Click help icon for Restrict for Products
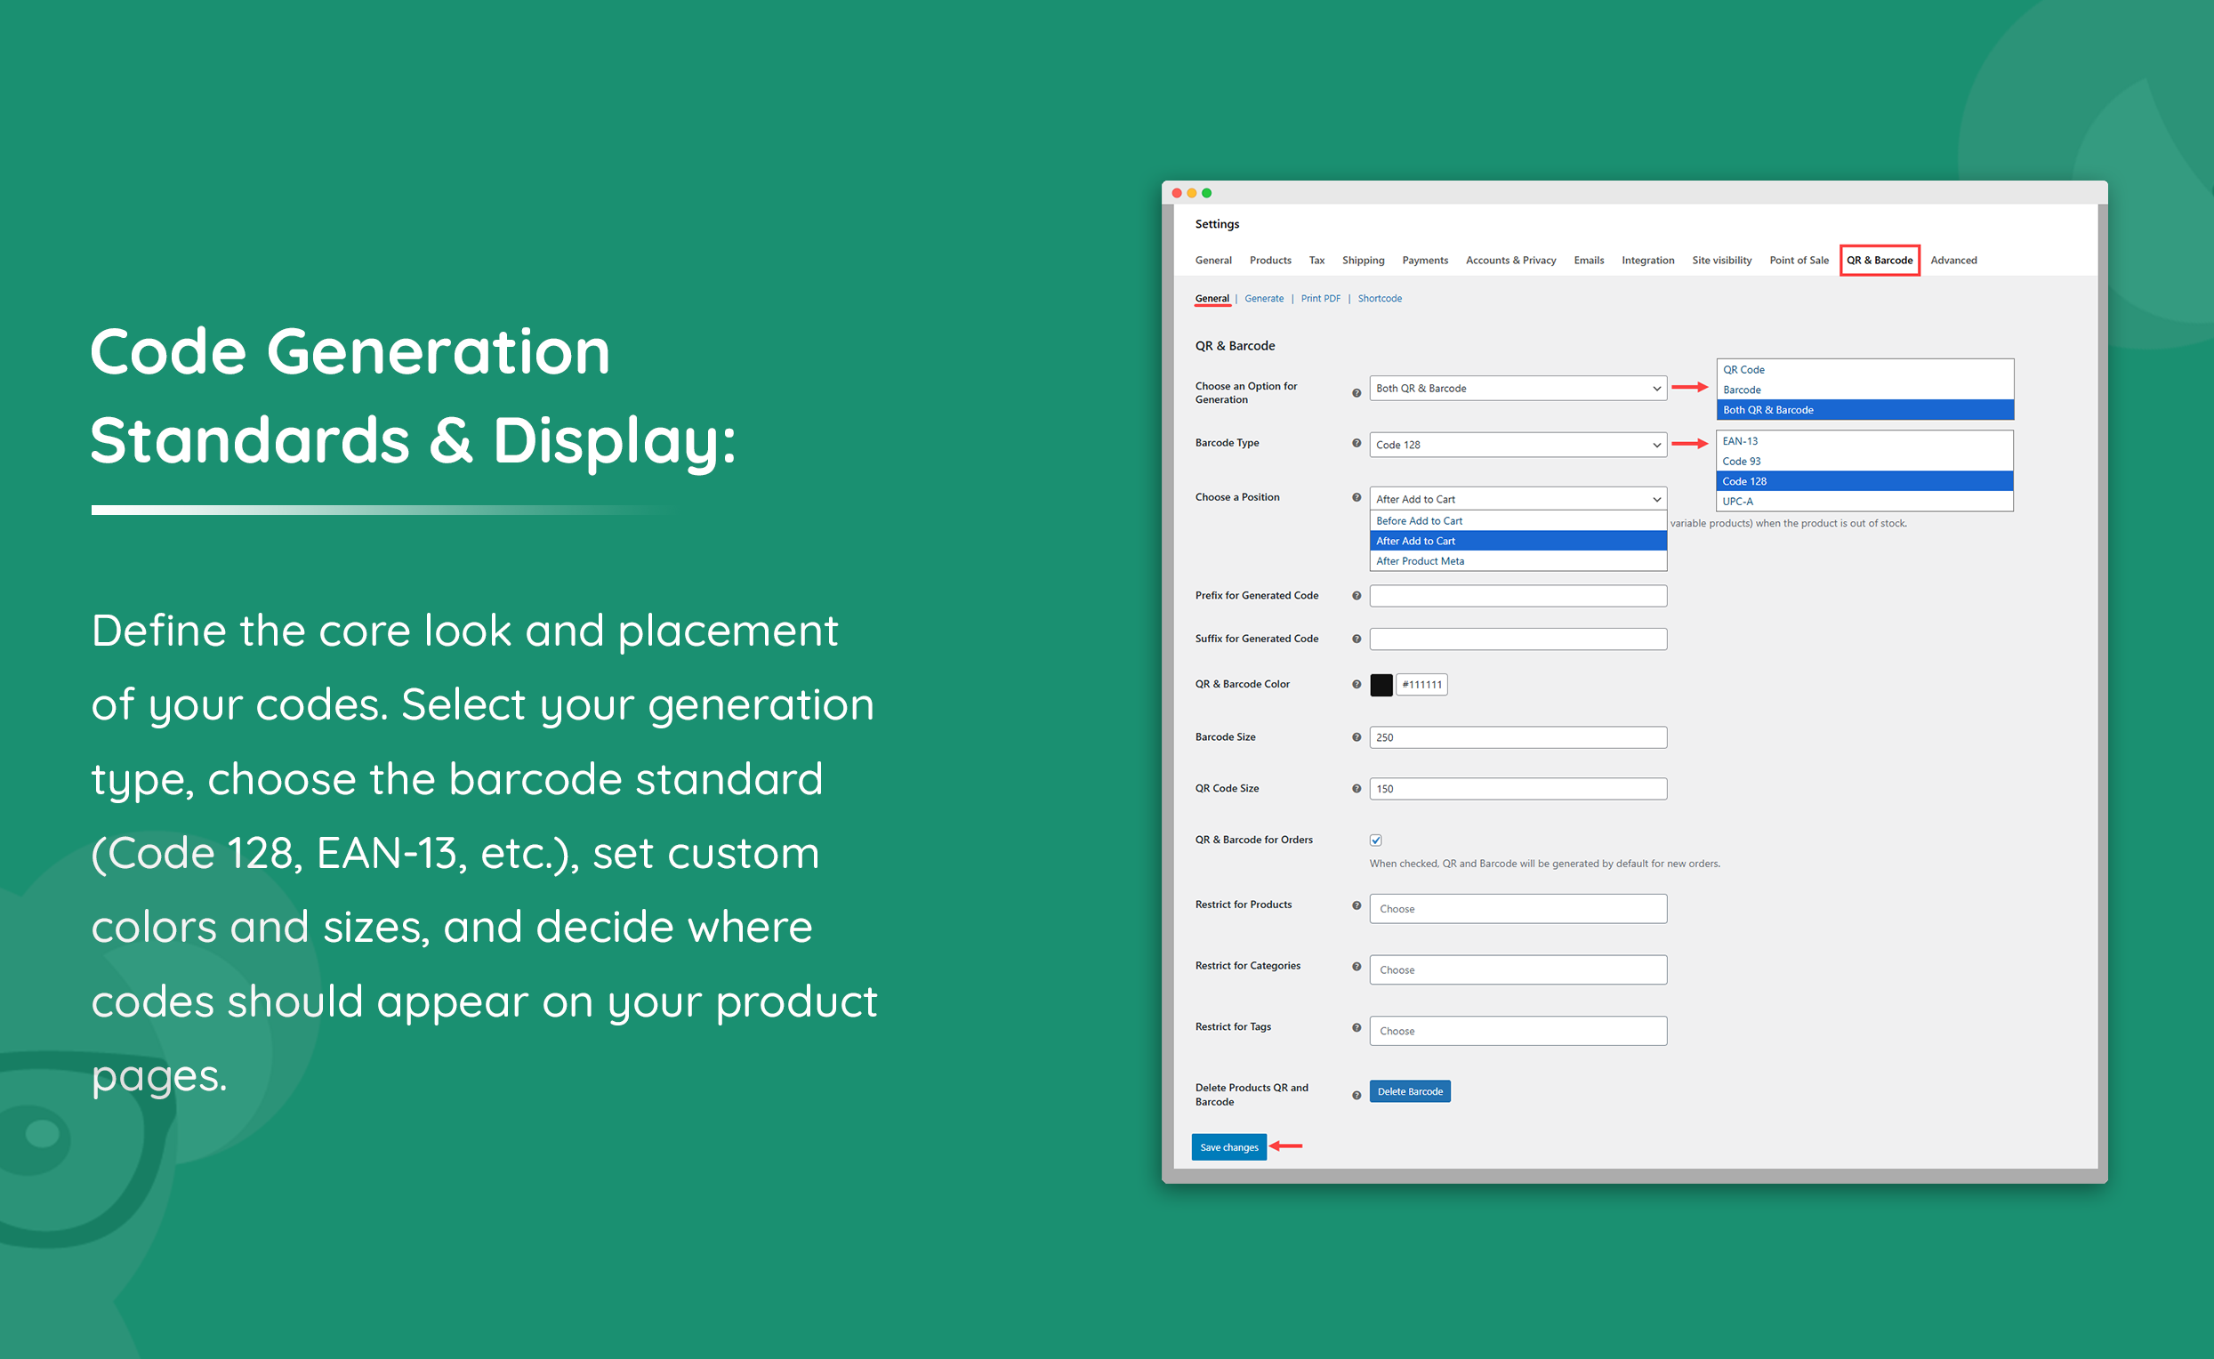 pyautogui.click(x=1356, y=906)
